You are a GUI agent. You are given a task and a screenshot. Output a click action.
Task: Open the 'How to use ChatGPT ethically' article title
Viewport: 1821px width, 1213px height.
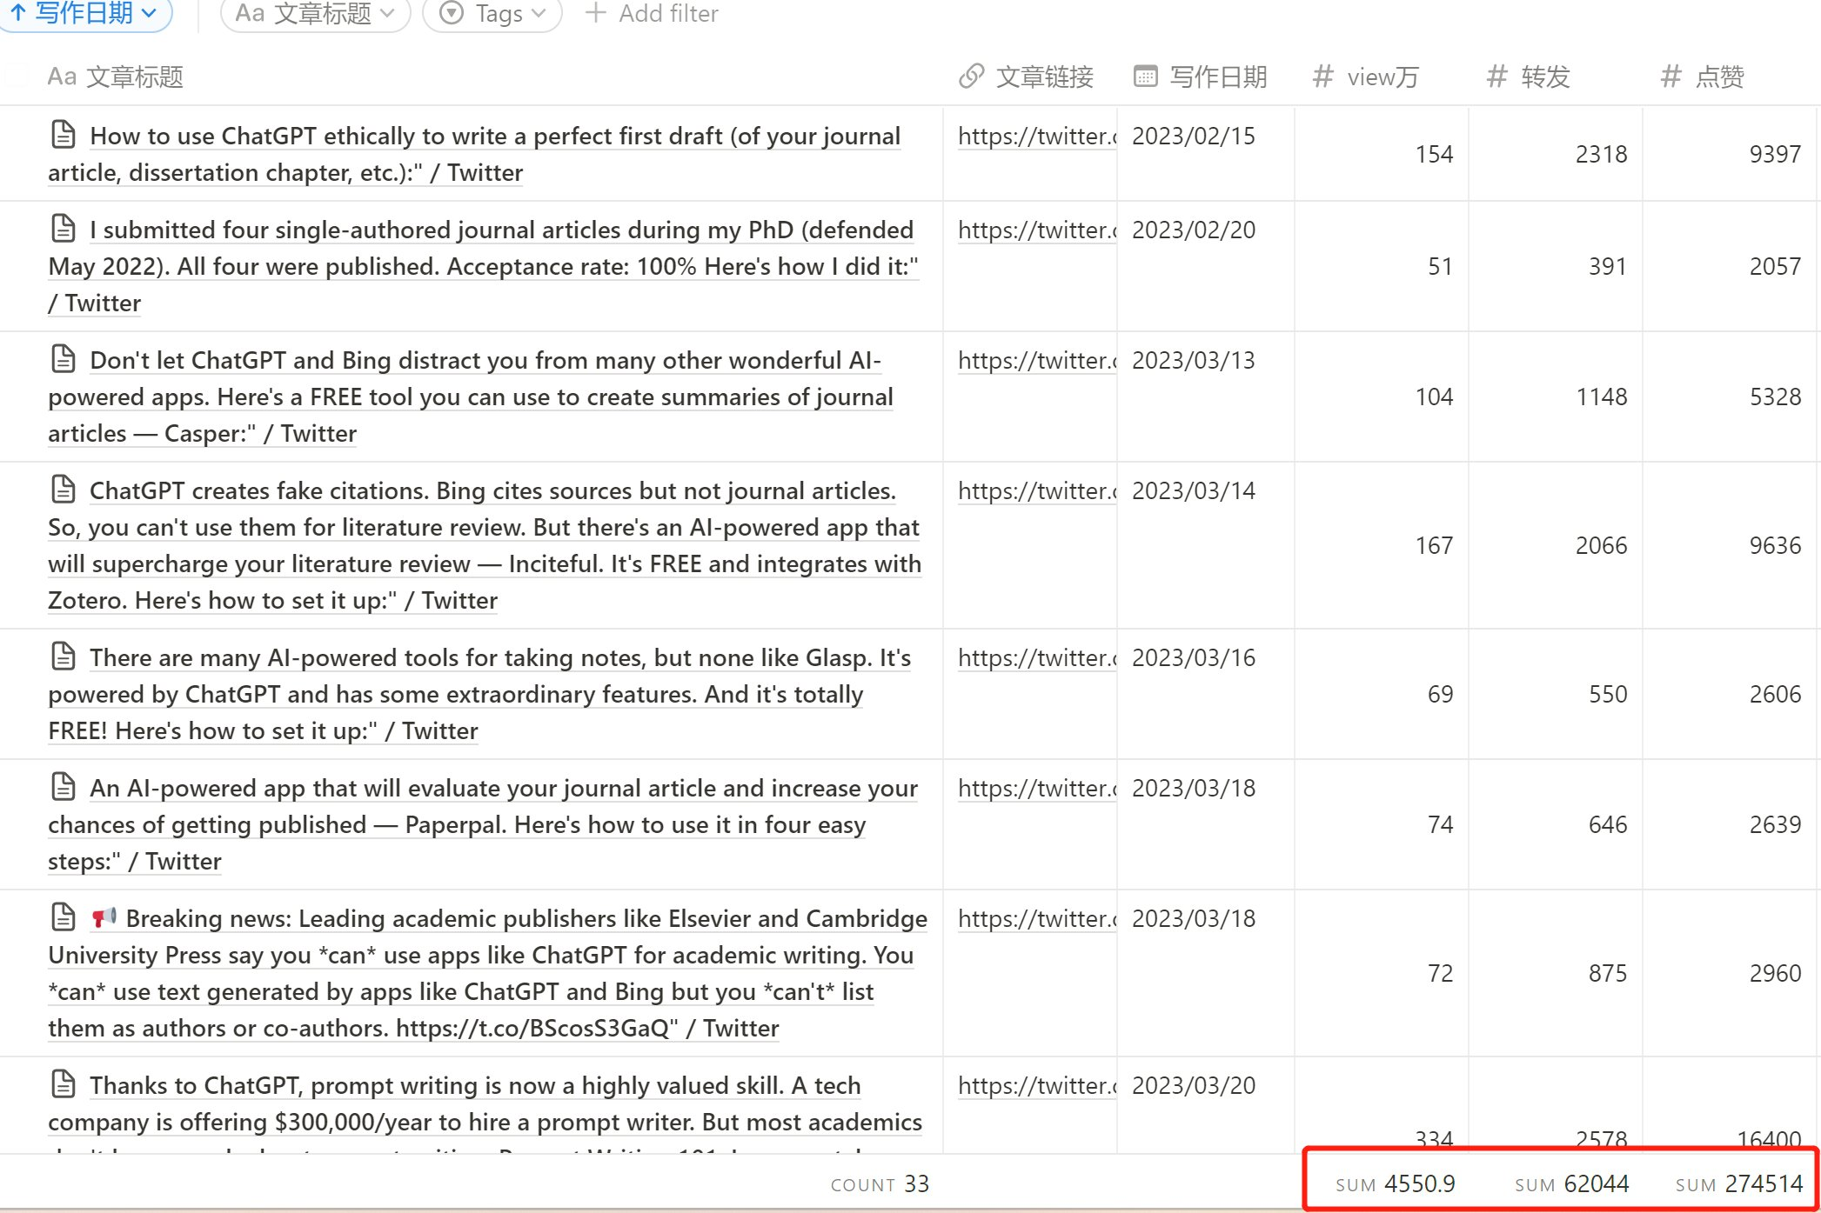click(475, 154)
